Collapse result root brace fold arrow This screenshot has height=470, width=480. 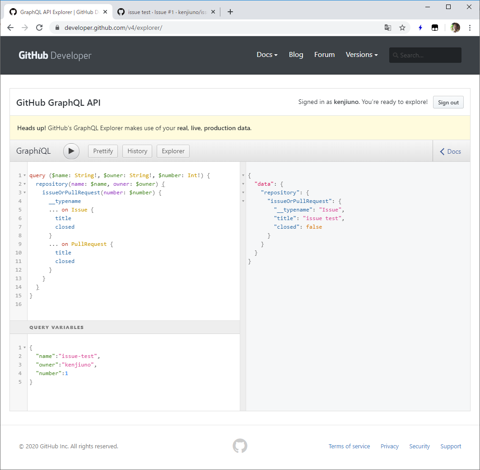[x=243, y=175]
